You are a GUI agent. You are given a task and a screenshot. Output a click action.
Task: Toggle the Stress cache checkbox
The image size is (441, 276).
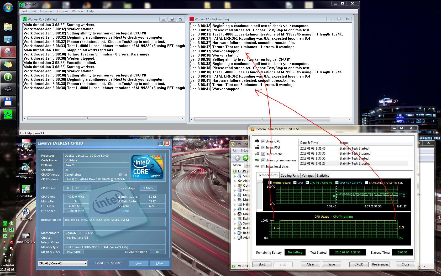(x=263, y=154)
